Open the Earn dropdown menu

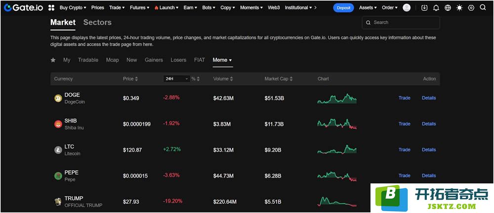tap(190, 7)
